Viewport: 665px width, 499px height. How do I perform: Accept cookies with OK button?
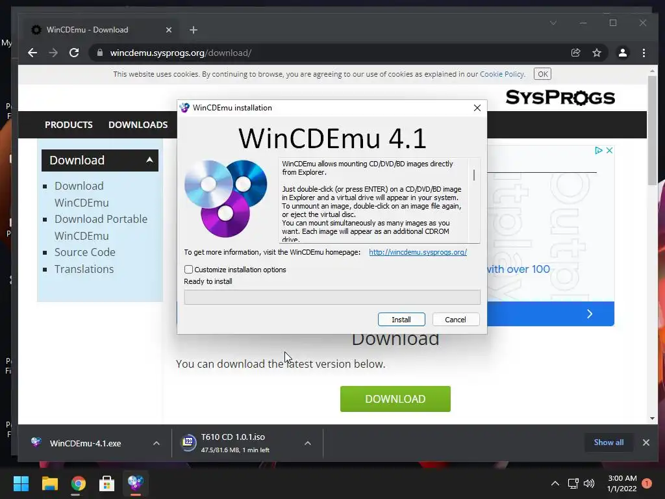(x=542, y=74)
